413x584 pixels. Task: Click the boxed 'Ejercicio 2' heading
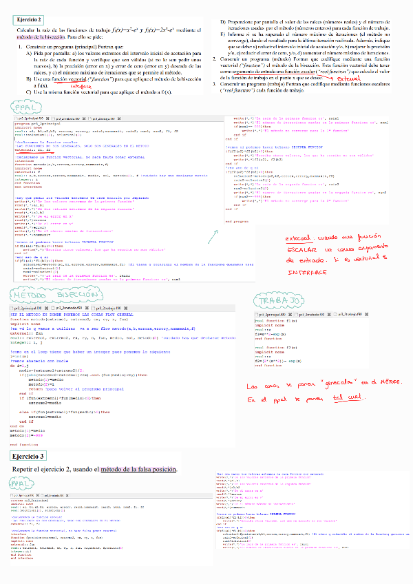[29, 20]
